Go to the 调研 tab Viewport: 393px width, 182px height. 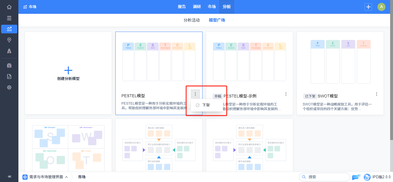[x=197, y=7]
